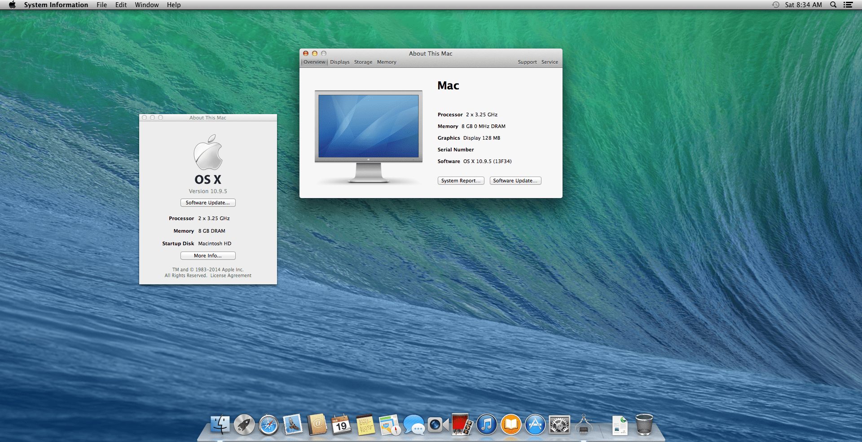The height and width of the screenshot is (442, 862).
Task: Open System Information application menu
Action: [x=56, y=5]
